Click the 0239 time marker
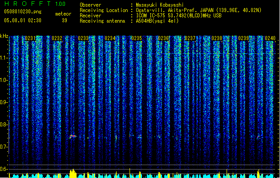Viewport: 280px width, 178px height. click(x=243, y=38)
